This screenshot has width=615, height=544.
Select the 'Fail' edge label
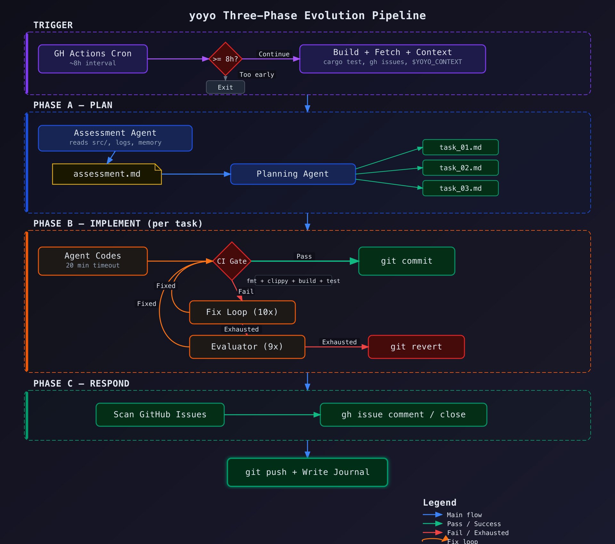tap(246, 292)
